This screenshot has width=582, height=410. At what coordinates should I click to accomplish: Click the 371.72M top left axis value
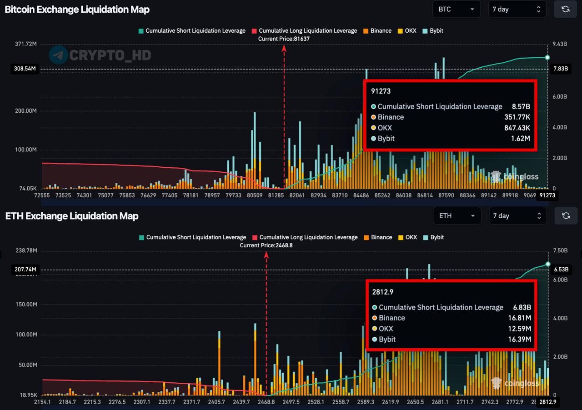[x=26, y=44]
